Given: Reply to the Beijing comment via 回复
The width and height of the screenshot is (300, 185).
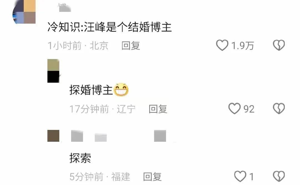Looking at the screenshot, I should [x=131, y=46].
